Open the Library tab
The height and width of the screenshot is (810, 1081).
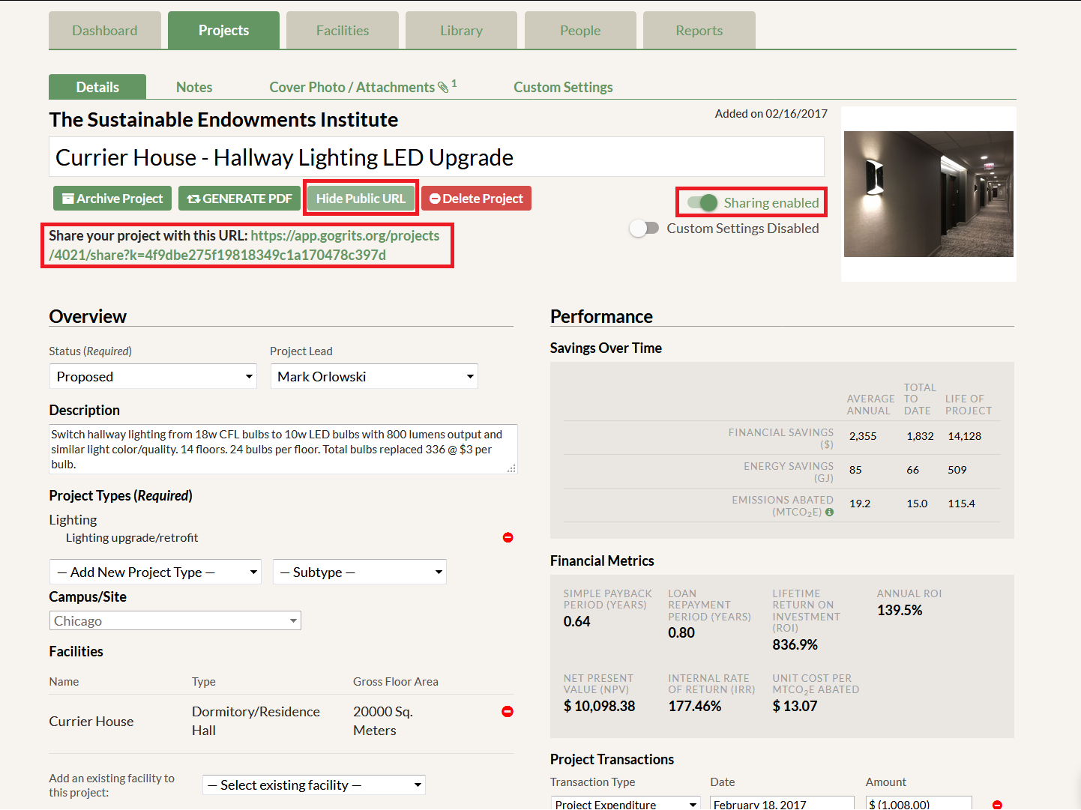click(x=461, y=30)
